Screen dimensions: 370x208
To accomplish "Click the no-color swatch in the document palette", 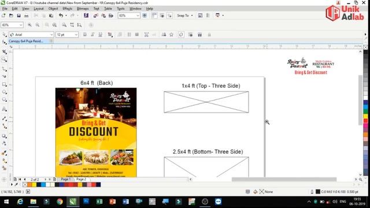I will 25,185.
